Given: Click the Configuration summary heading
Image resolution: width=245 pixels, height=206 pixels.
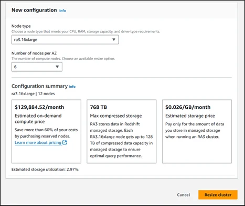Looking at the screenshot, I should click(39, 86).
